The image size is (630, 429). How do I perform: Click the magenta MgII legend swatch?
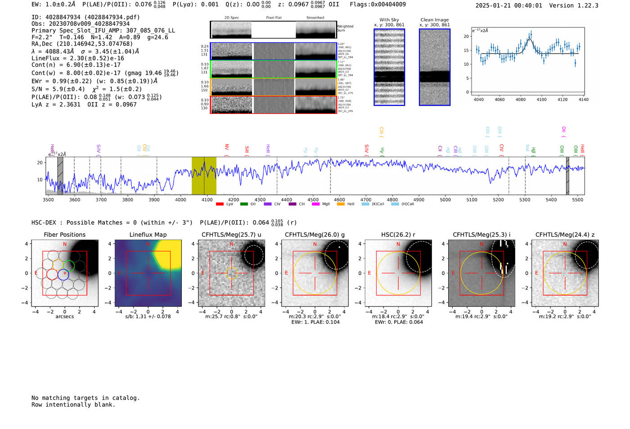316,204
